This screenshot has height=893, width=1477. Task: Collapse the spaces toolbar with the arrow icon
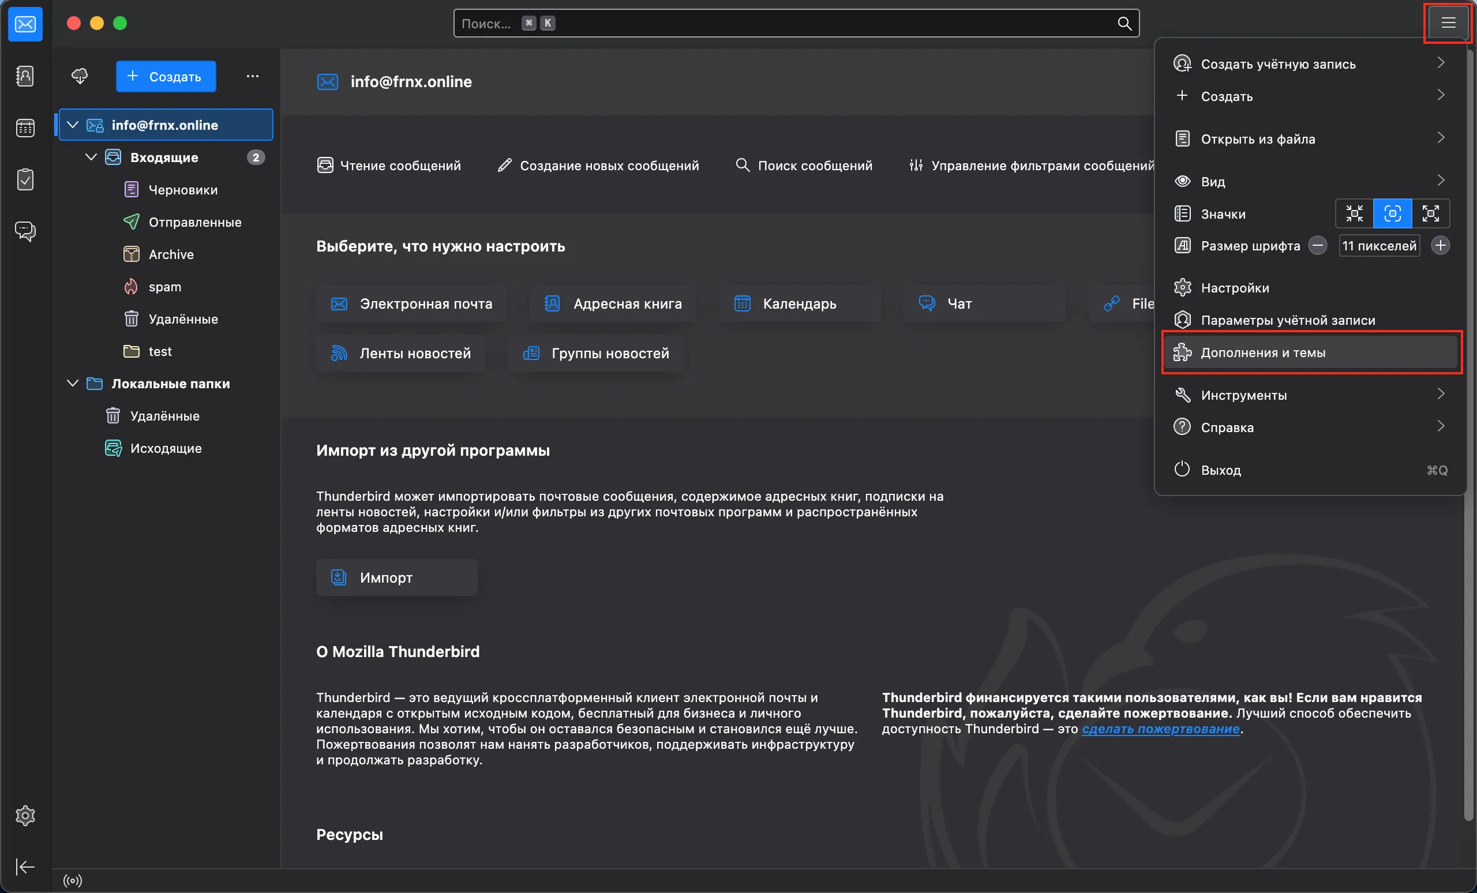pos(25,866)
